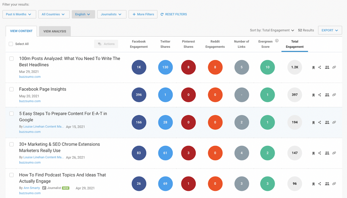The image size is (347, 198).
Task: Switch to View Analysis tab
Action: [x=55, y=31]
